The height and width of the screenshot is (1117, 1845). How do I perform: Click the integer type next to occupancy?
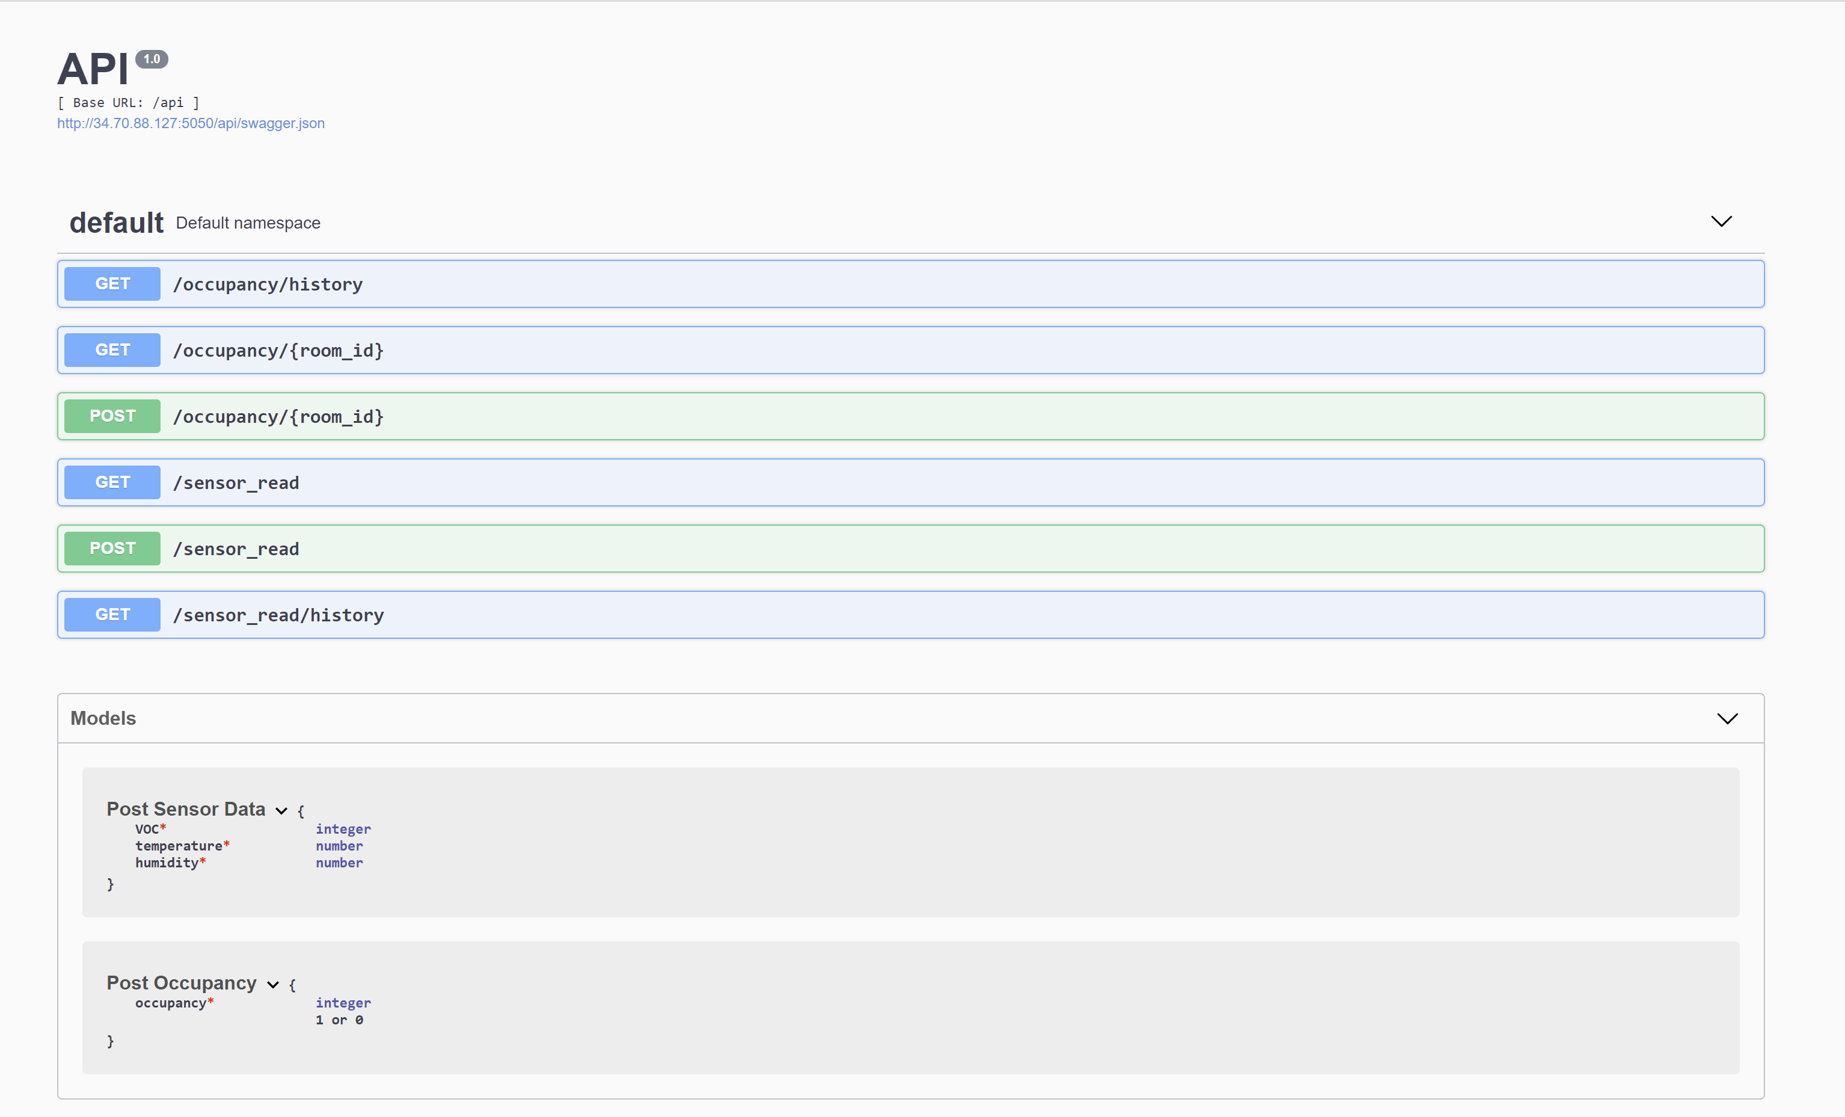click(x=343, y=1002)
